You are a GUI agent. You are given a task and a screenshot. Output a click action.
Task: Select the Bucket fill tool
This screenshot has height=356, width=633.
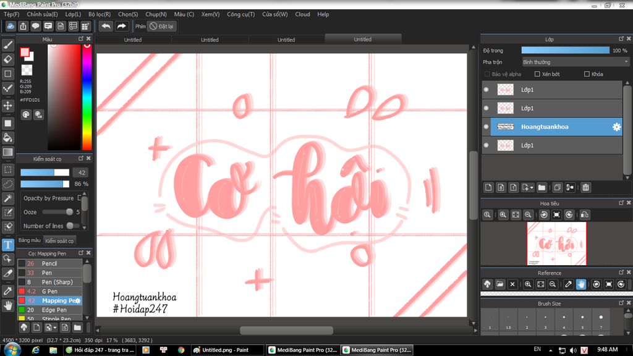[x=7, y=138]
